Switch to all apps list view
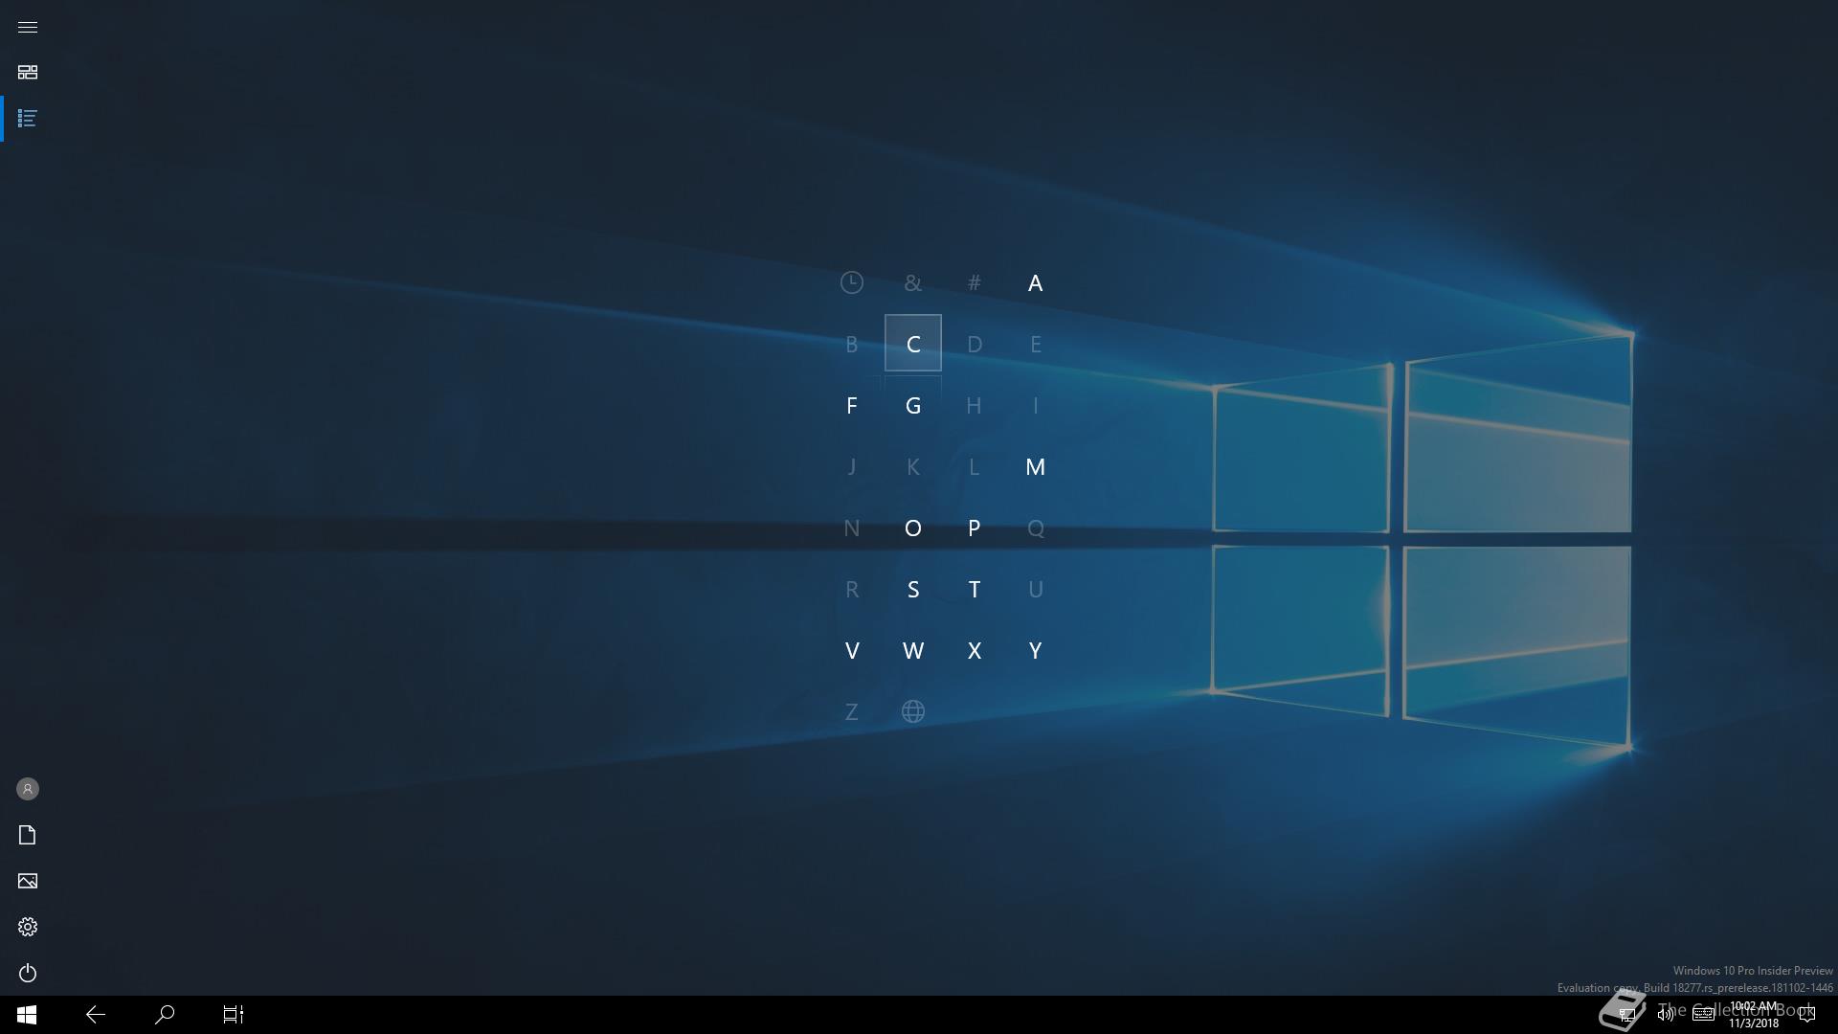The image size is (1838, 1034). 28,119
